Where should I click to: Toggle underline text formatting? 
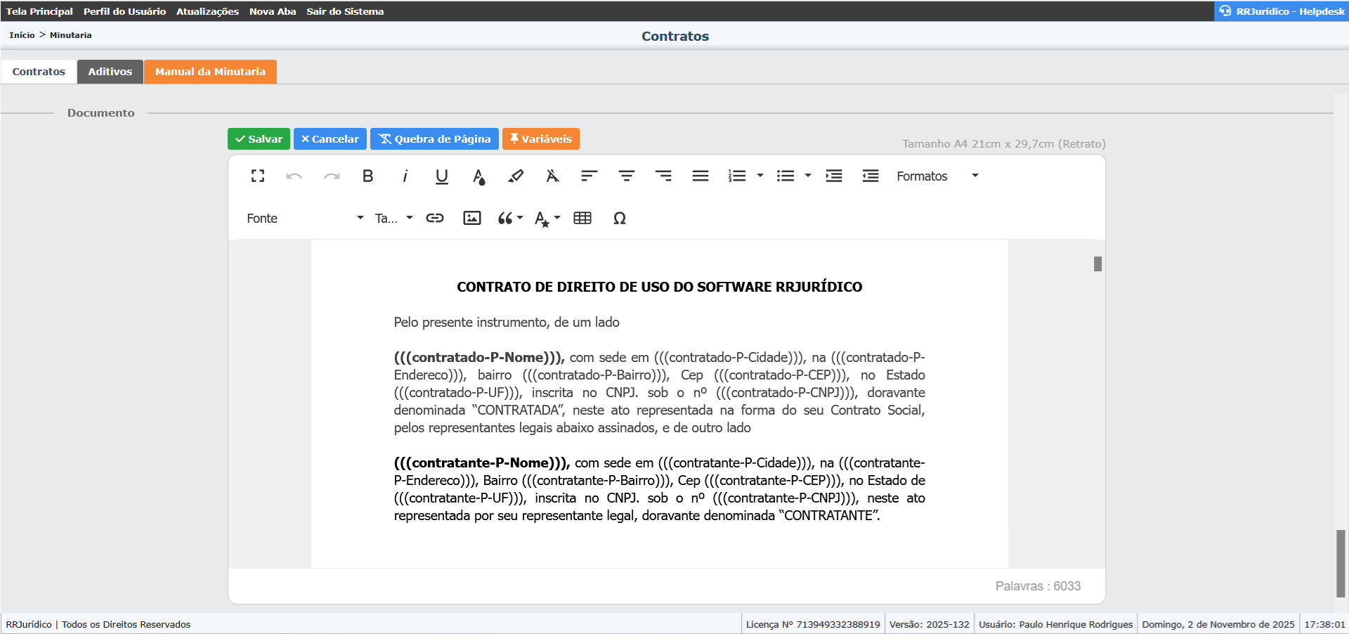(441, 176)
